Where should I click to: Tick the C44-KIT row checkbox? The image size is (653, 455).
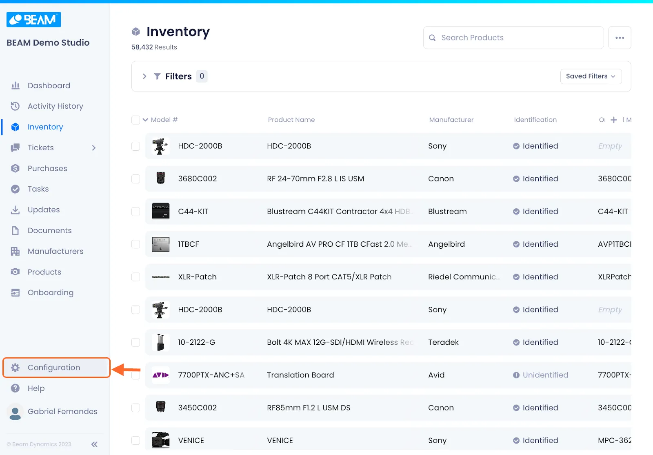(x=135, y=211)
